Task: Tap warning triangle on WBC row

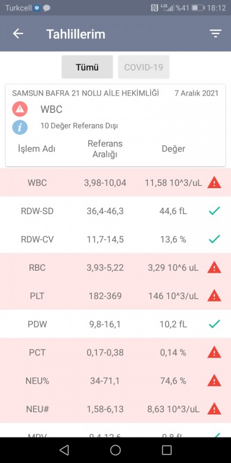Action: tap(214, 183)
